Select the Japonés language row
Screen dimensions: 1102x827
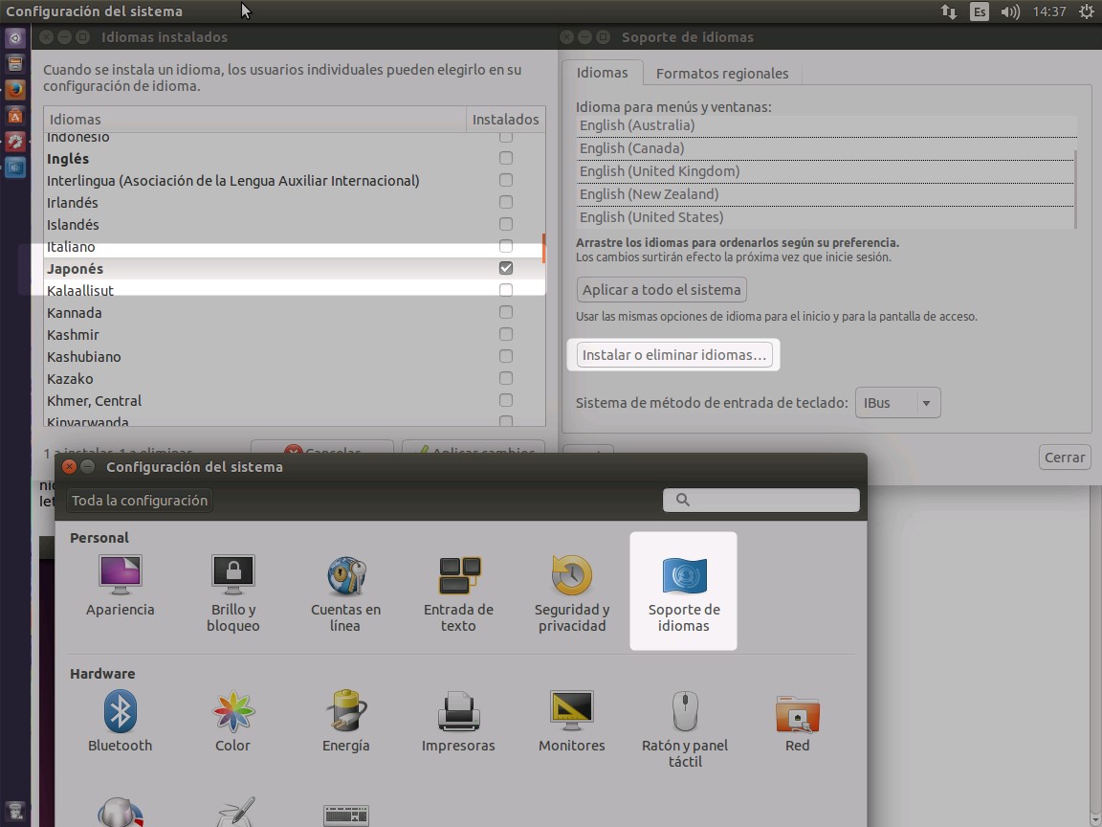[294, 268]
